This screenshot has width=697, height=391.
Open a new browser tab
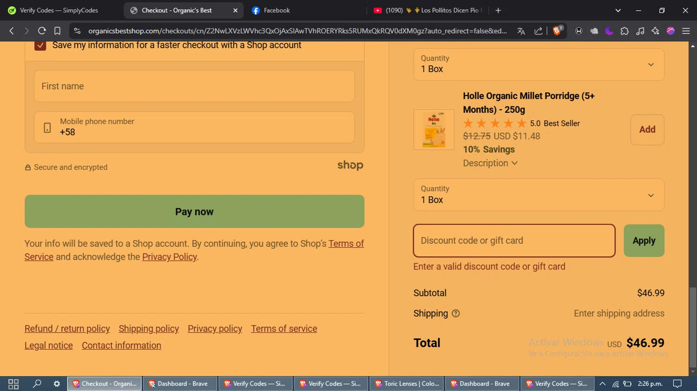tap(498, 10)
